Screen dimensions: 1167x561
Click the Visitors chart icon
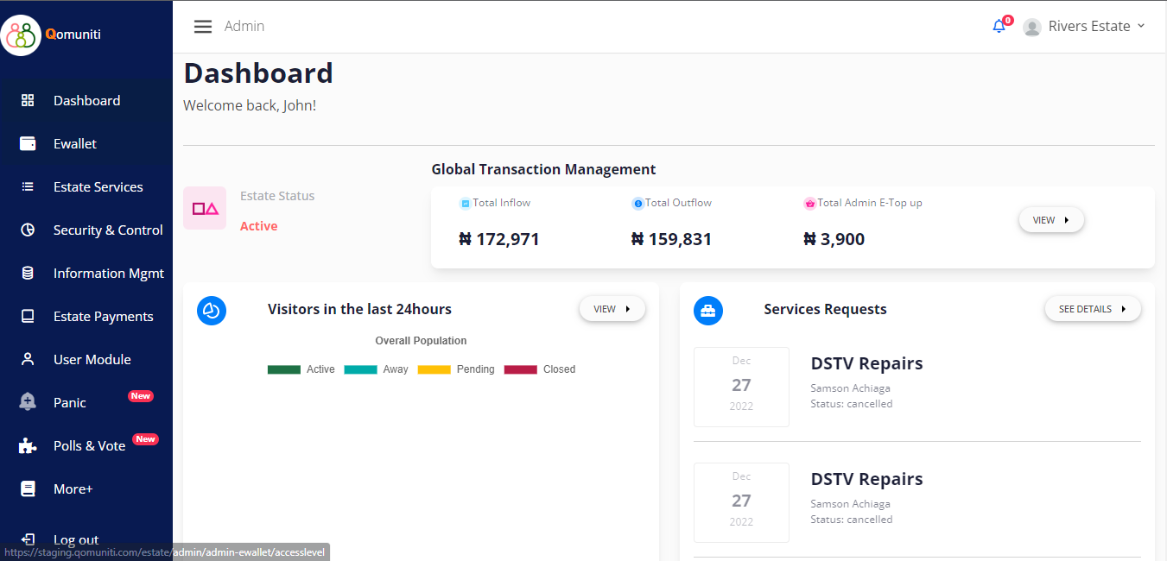pyautogui.click(x=212, y=310)
